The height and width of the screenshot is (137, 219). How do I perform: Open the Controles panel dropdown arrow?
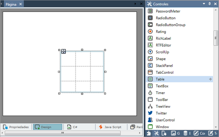click(204, 4)
